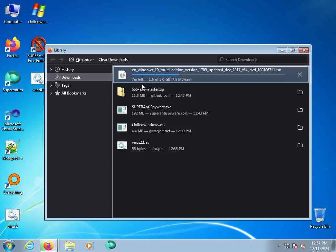
Task: Click the network icon in system tray
Action: click(287, 246)
